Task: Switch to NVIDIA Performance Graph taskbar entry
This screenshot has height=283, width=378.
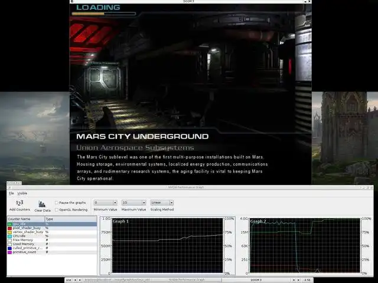Action: [187, 280]
